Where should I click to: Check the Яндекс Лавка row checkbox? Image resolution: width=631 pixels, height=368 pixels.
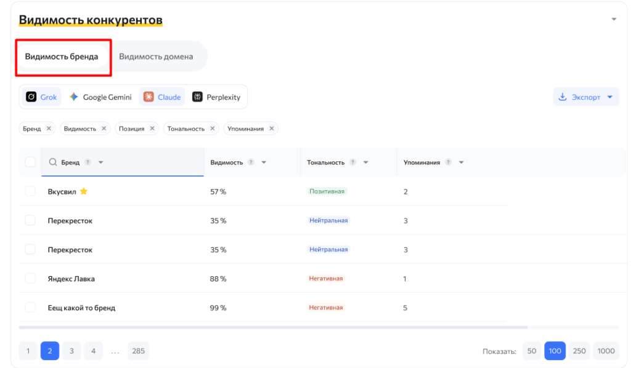(x=30, y=279)
